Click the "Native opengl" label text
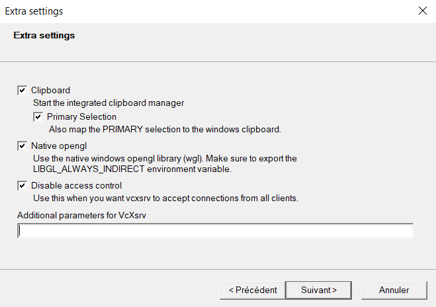Screen dimensions: 436x307 [59, 146]
